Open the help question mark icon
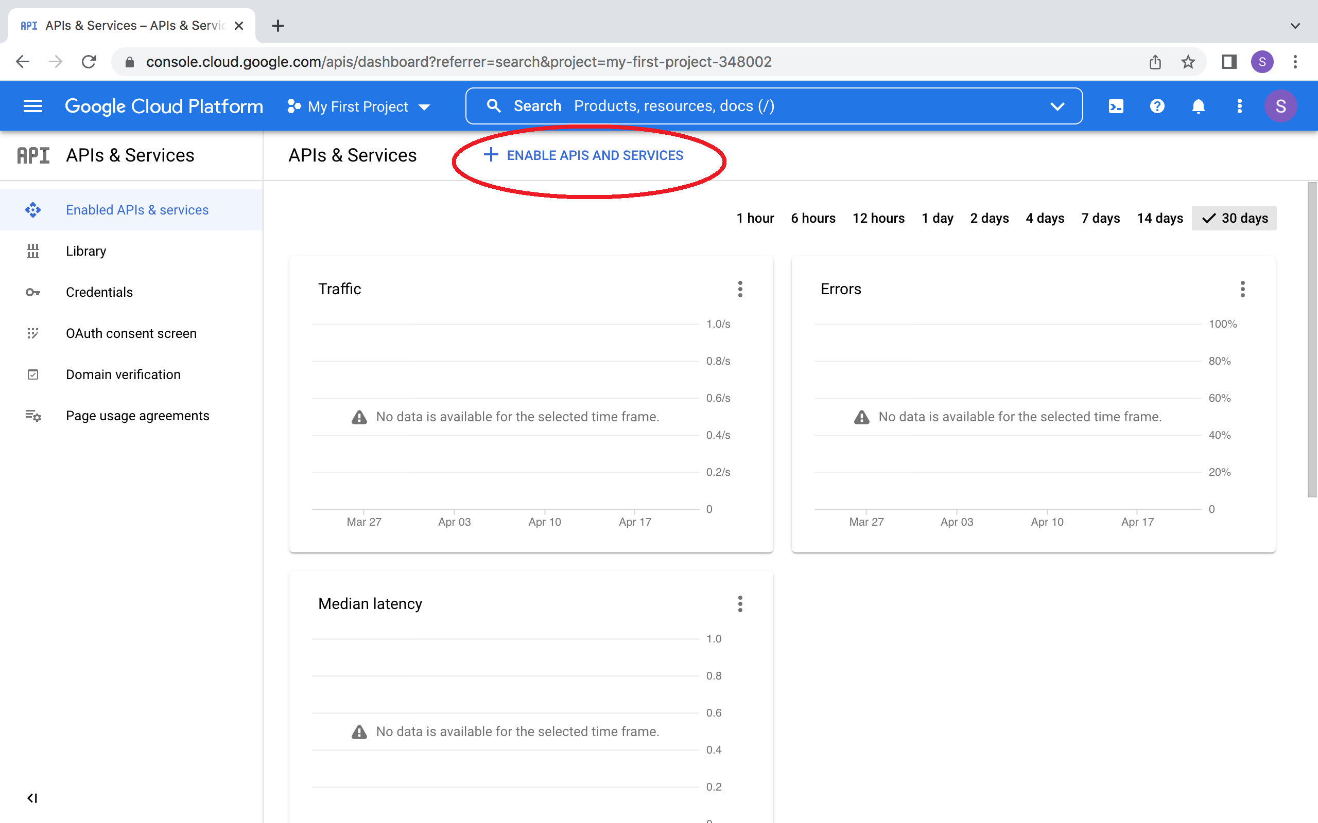 pos(1157,106)
